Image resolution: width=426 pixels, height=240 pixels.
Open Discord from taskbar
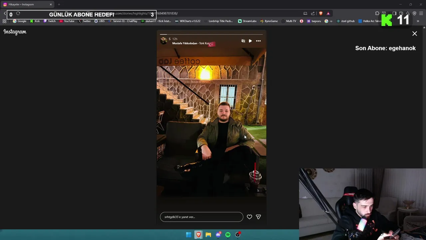coord(218,235)
